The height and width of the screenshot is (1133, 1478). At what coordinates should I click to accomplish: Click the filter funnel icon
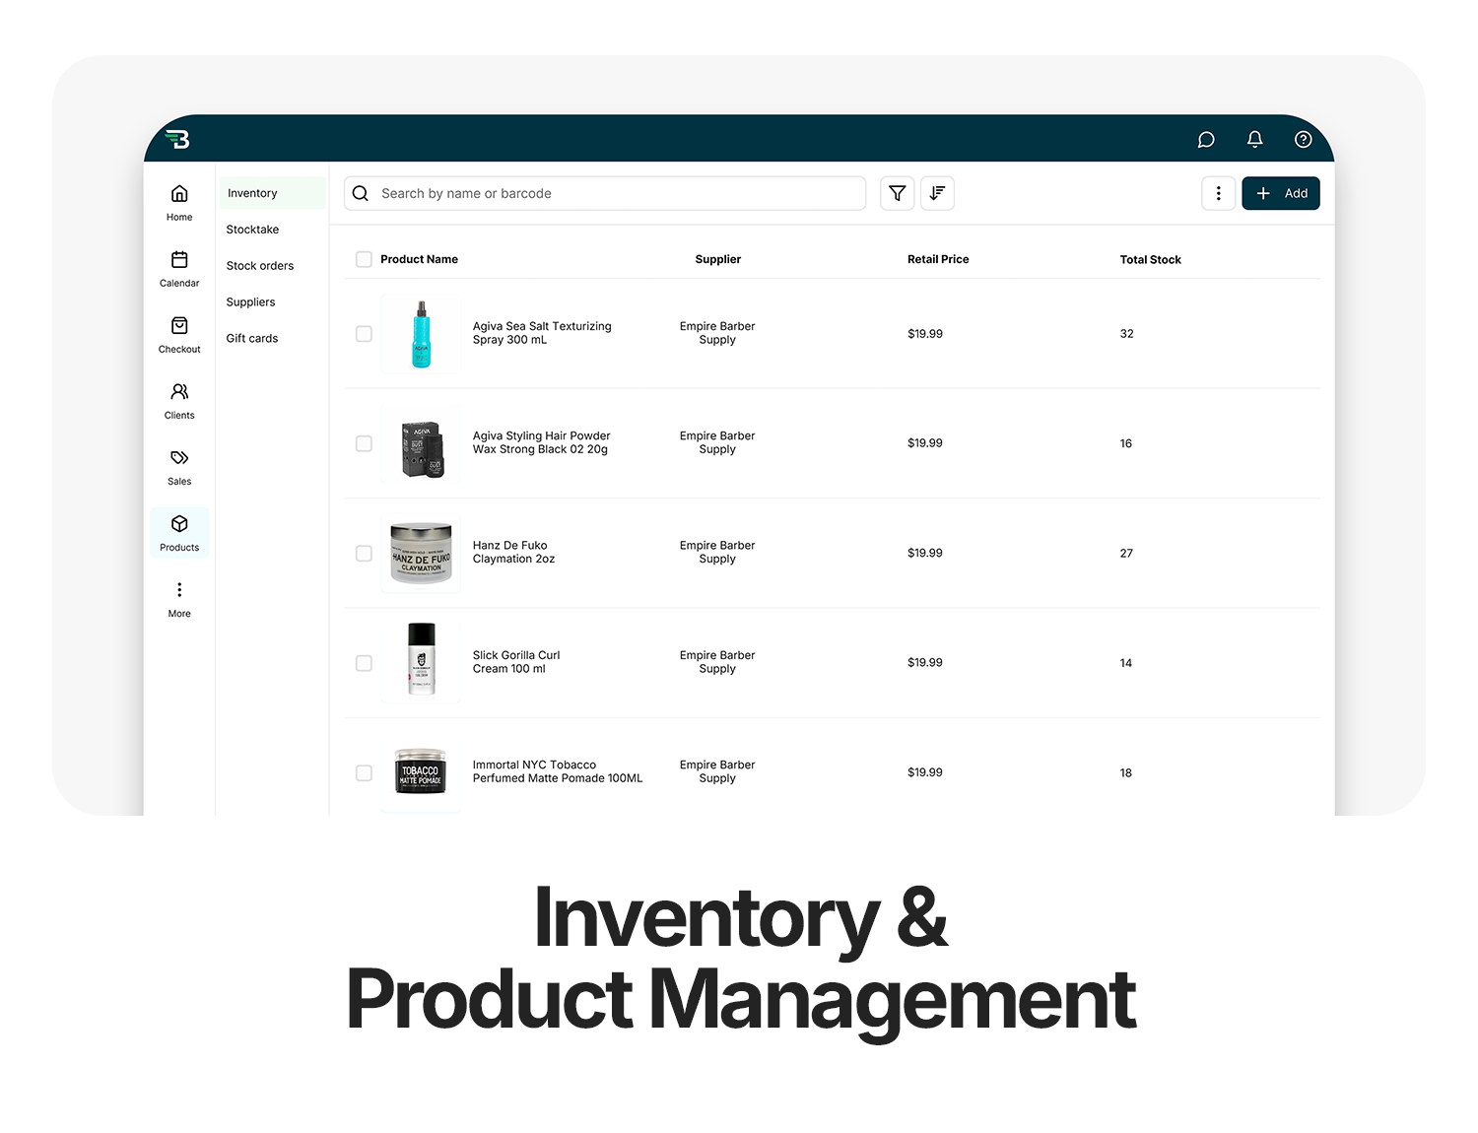(897, 193)
